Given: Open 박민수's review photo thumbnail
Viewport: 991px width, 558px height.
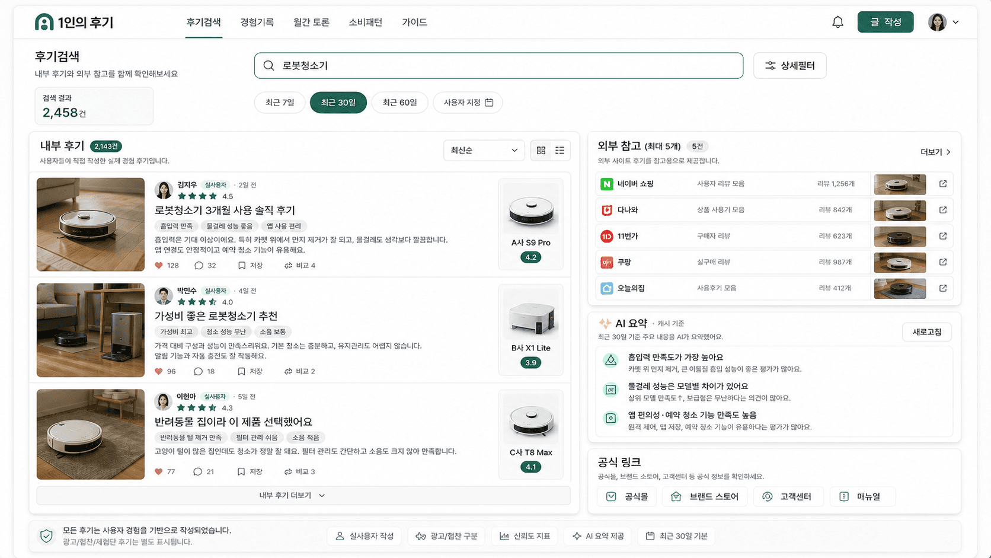Looking at the screenshot, I should (91, 330).
